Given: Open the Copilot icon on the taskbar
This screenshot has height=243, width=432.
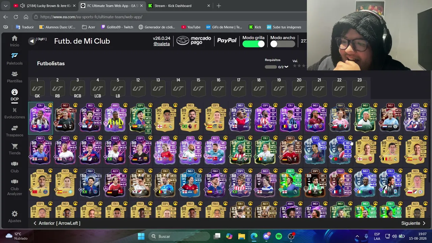Looking at the screenshot, I should click(229, 236).
